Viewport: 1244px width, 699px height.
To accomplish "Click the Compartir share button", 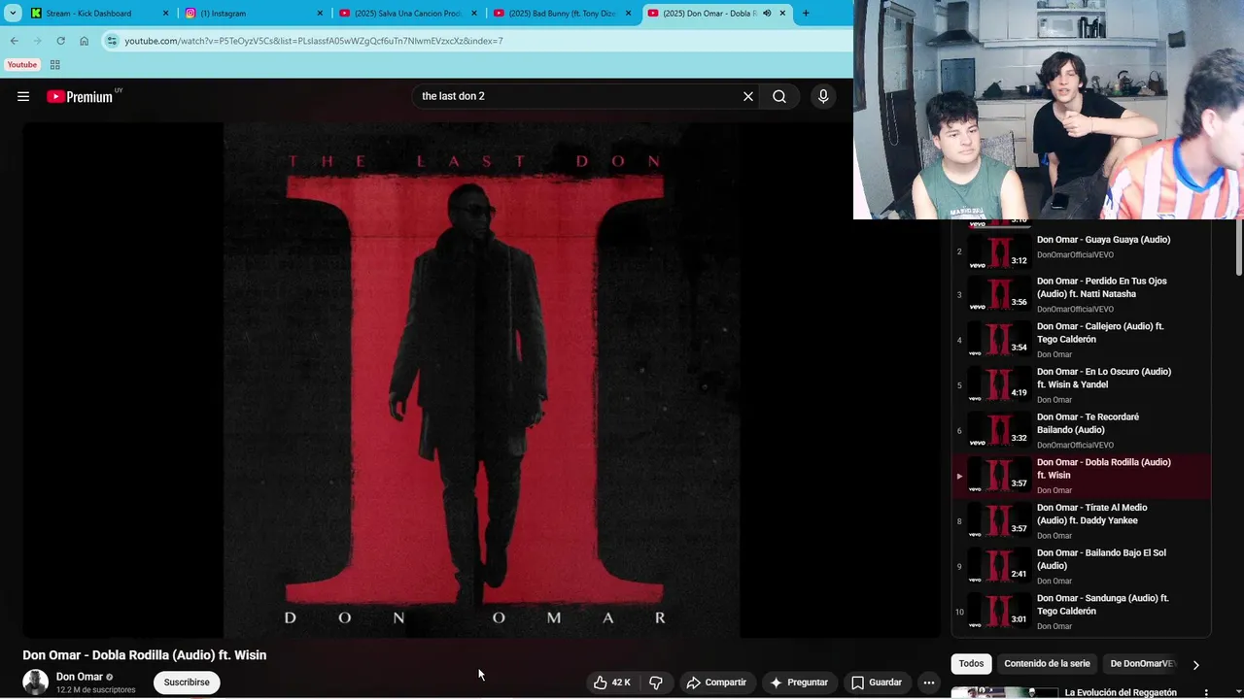I will pyautogui.click(x=716, y=682).
